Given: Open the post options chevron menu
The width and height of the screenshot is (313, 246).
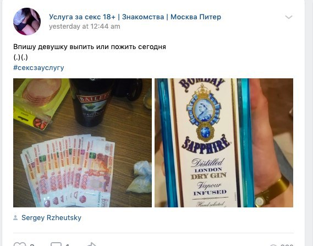Looking at the screenshot, I should coord(289,17).
